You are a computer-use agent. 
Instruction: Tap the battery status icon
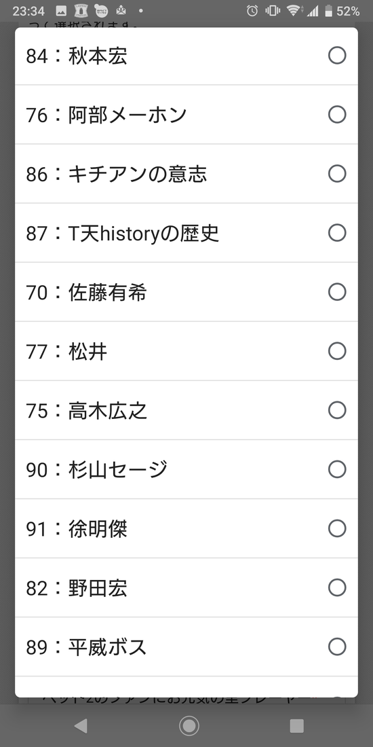coord(328,11)
